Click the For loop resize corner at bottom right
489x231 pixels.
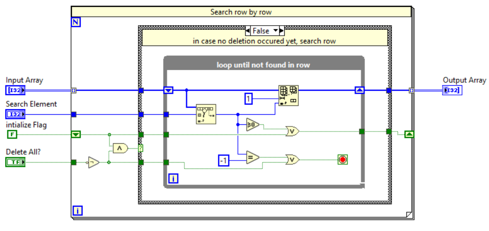409,215
